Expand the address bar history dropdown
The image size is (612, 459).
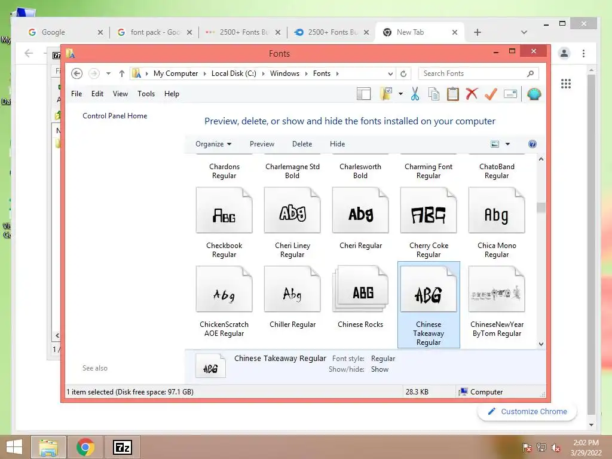(390, 74)
